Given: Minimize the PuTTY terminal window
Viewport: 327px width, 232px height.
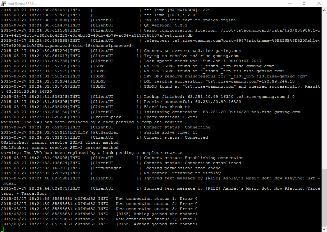Looking at the screenshot, I should (x=290, y=3).
